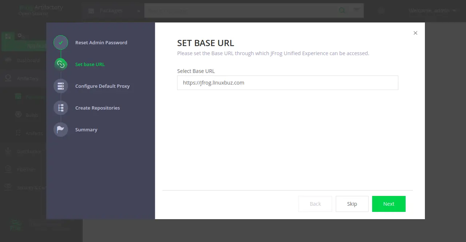Select Set base URL step label
Image resolution: width=466 pixels, height=242 pixels.
90,64
